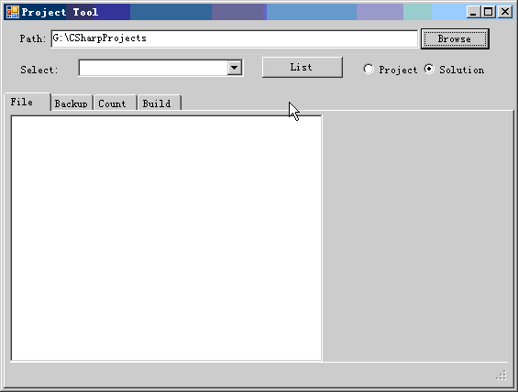Switch to the Backup tab

[x=72, y=103]
